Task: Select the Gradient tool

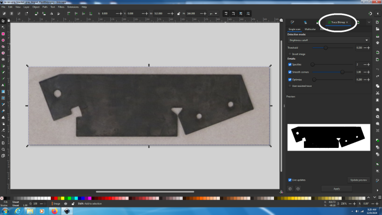Action: coord(3,92)
